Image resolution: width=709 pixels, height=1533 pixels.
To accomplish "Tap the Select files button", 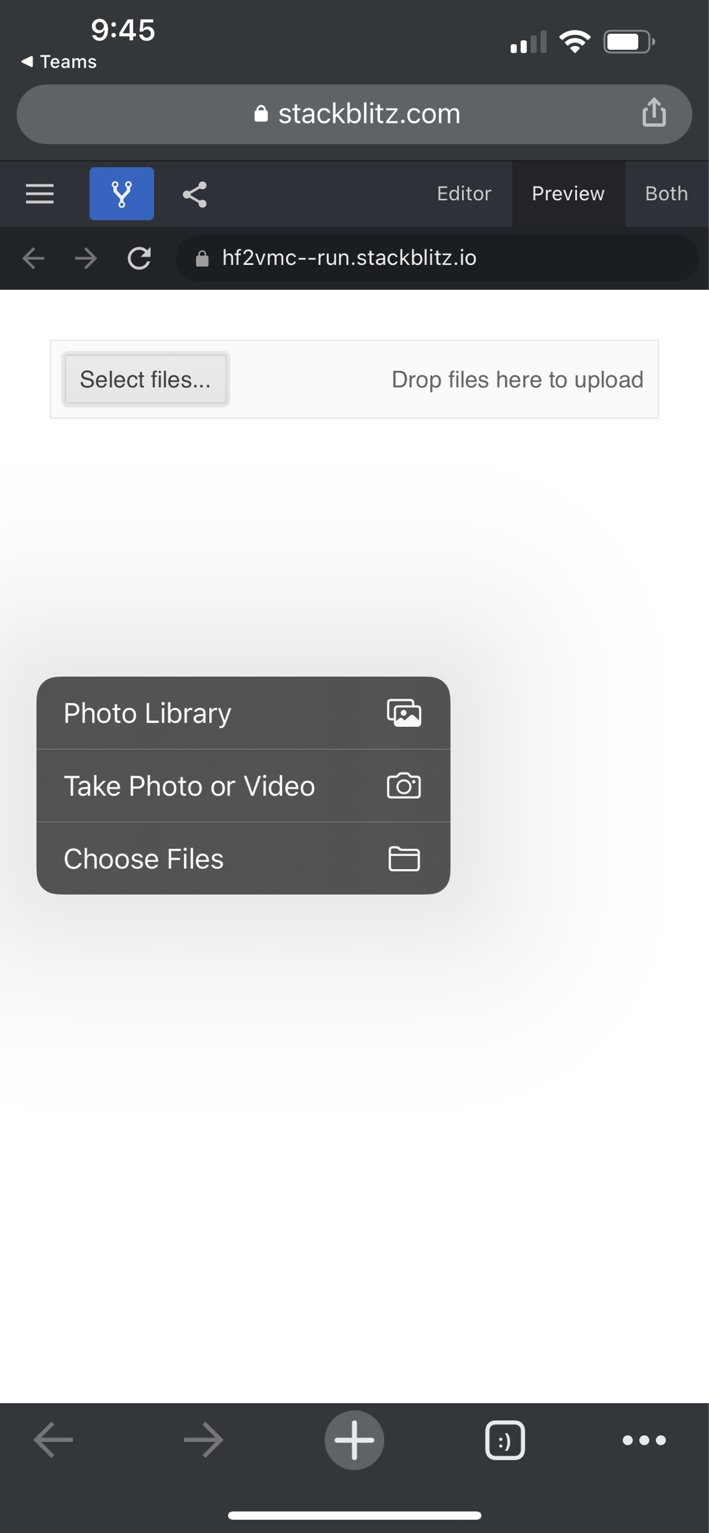I will (x=146, y=379).
